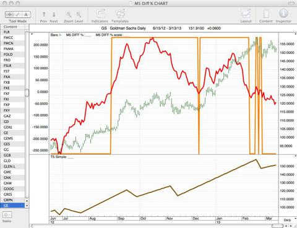Toggle toolbar visibility pill in title bar
Screen dimensions: 297x228
(291, 3)
